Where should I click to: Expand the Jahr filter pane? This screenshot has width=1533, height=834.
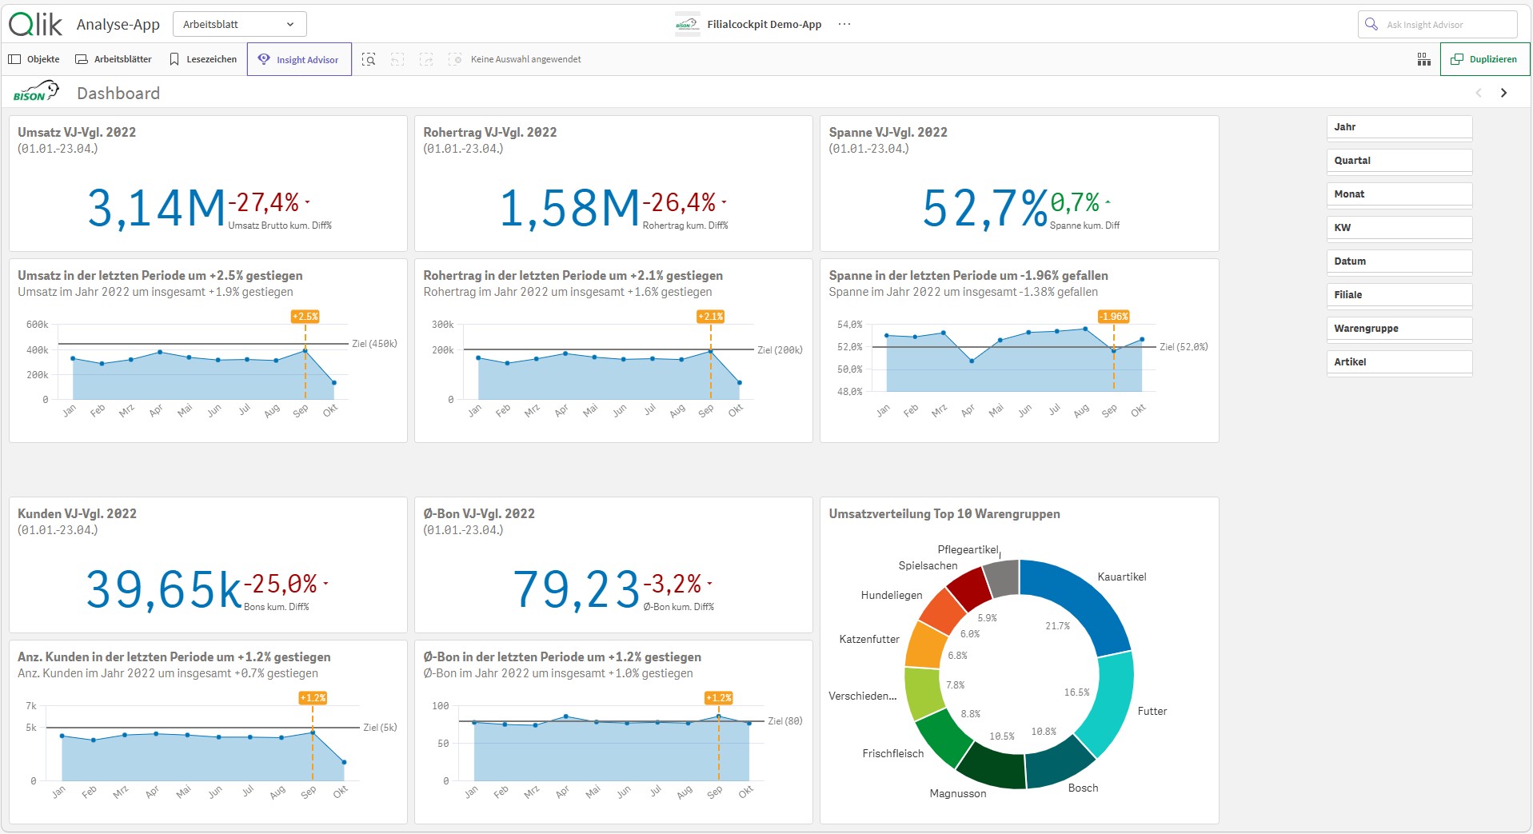1399,127
